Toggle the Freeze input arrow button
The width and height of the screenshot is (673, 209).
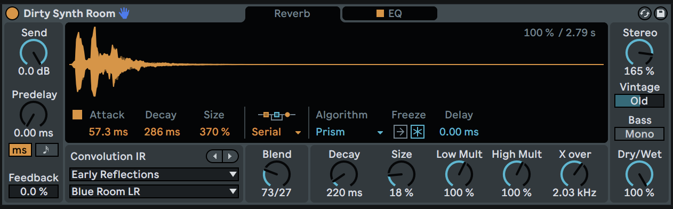tap(400, 132)
